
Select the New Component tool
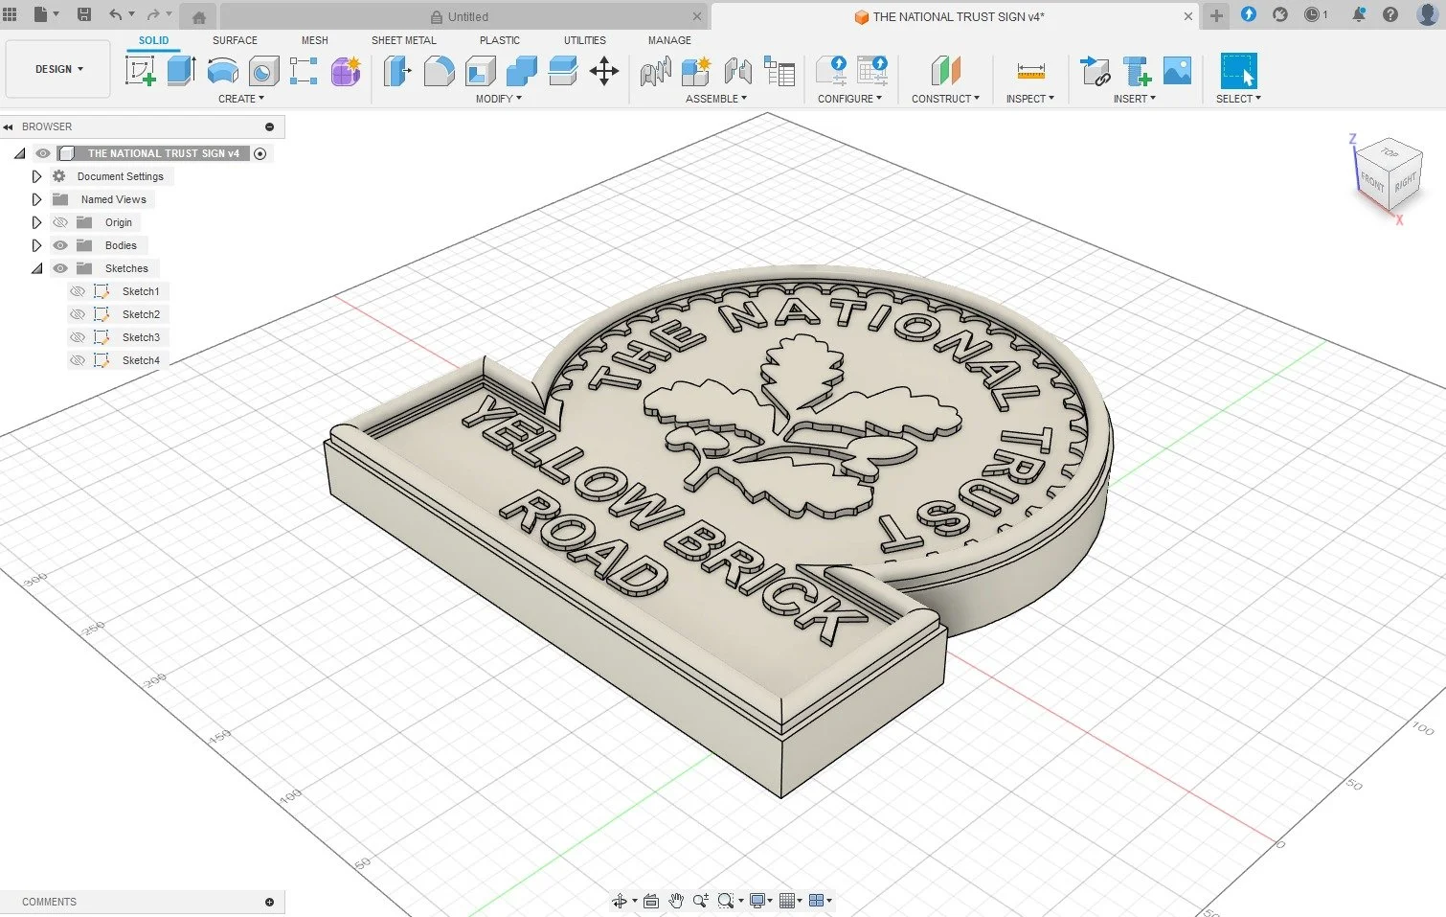pyautogui.click(x=696, y=71)
